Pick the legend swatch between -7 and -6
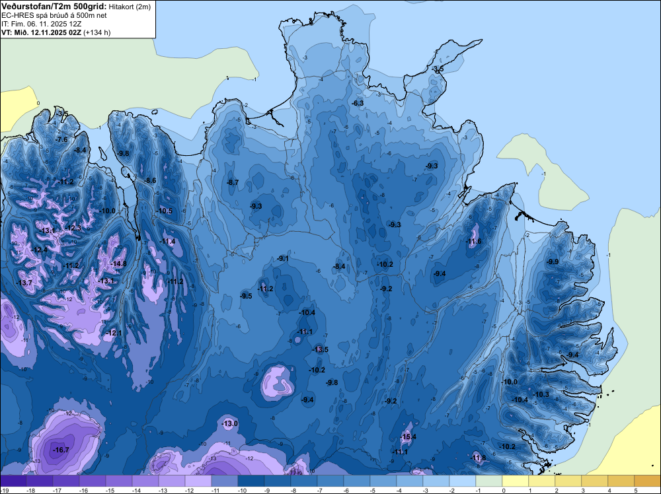The image size is (661, 494). (330, 481)
